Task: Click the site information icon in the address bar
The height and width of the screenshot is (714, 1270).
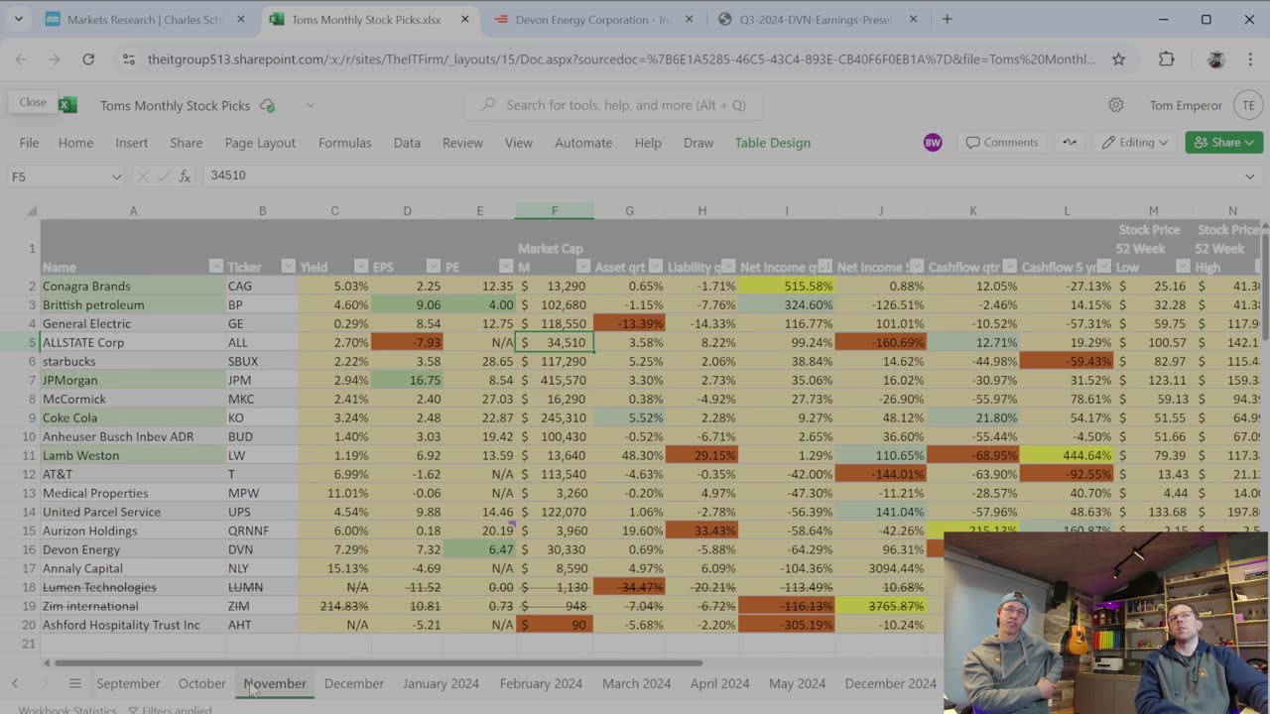Action: 128,59
